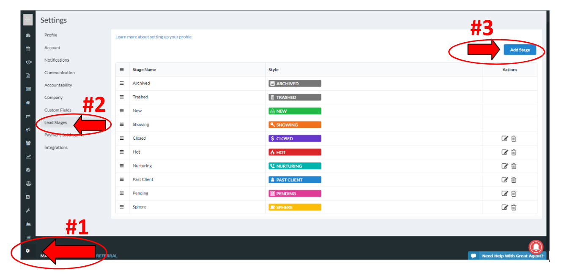Click the megaphone icon in sidebar

point(28,130)
